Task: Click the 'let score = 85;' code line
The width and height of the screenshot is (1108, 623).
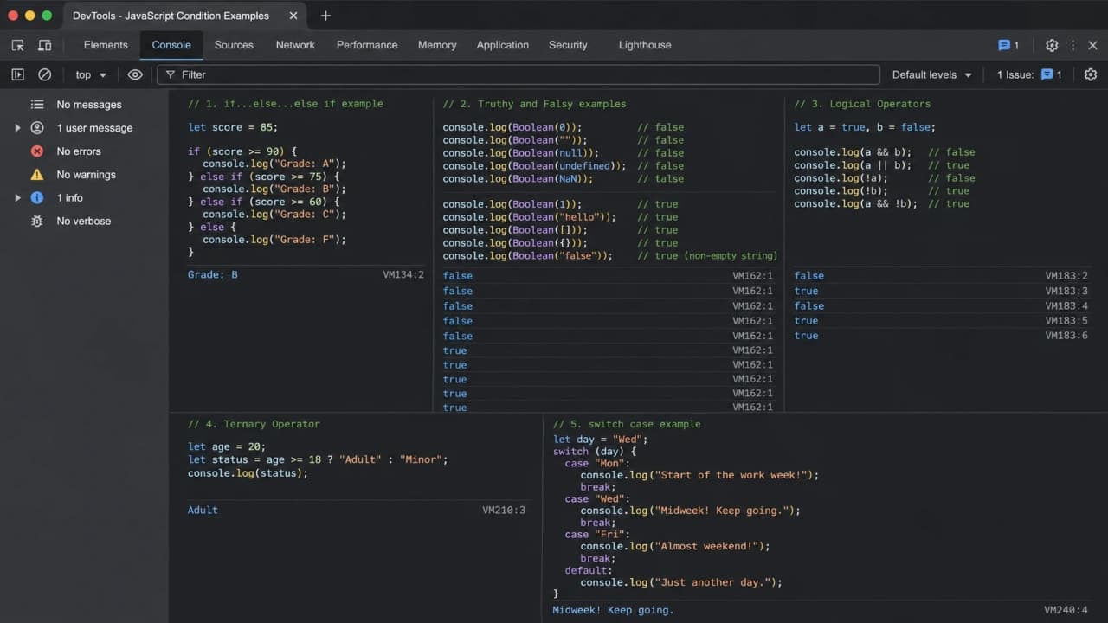Action: point(233,127)
